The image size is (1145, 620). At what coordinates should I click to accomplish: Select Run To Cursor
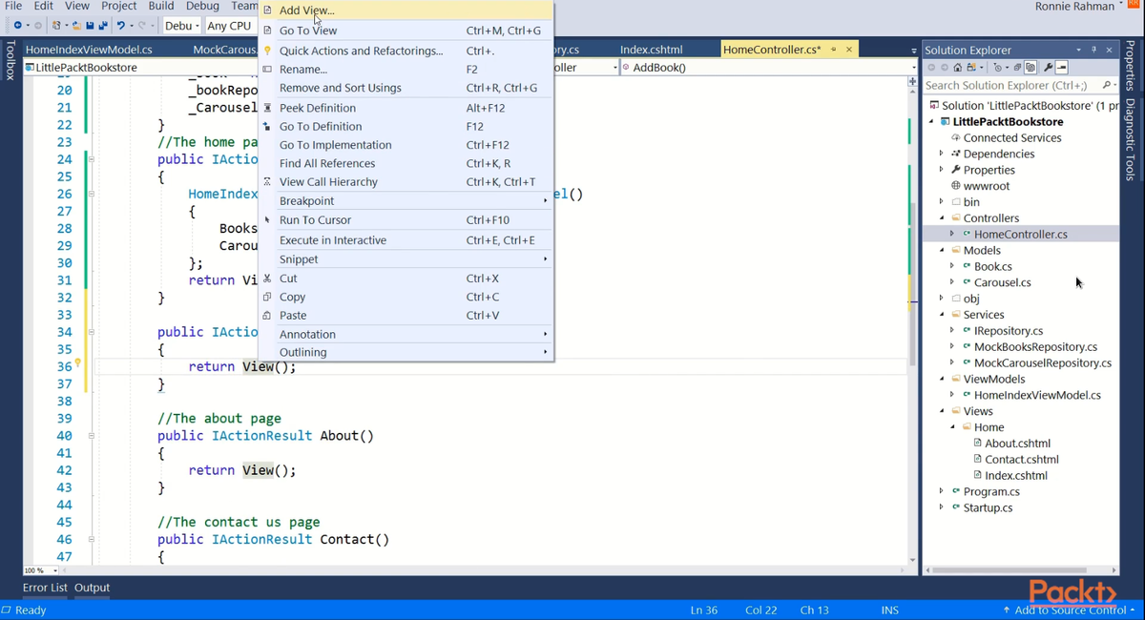click(x=406, y=220)
